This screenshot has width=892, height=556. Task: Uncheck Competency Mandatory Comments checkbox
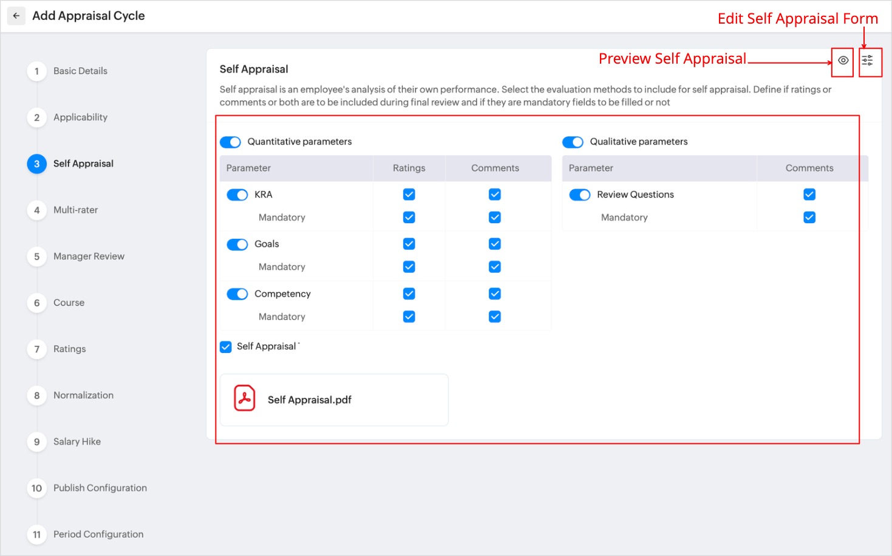[x=495, y=317]
